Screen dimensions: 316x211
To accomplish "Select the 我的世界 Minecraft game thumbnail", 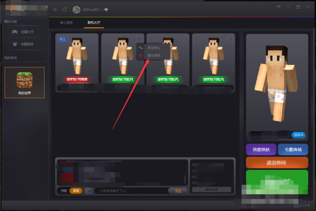I will [25, 80].
